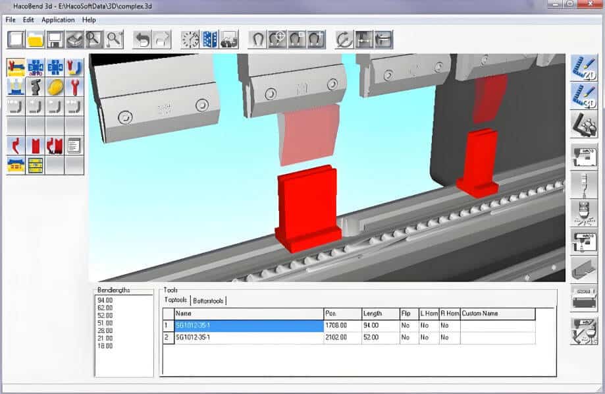Undo the last action

(142, 40)
